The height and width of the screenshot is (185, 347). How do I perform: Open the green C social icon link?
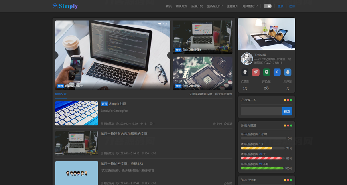coord(266,72)
